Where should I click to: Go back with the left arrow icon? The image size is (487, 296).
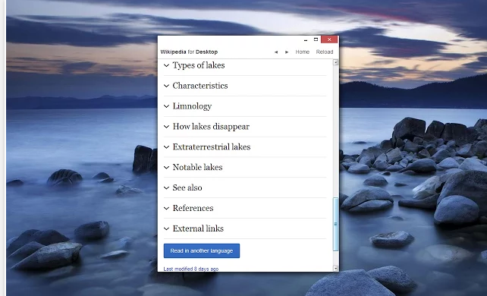pos(276,52)
